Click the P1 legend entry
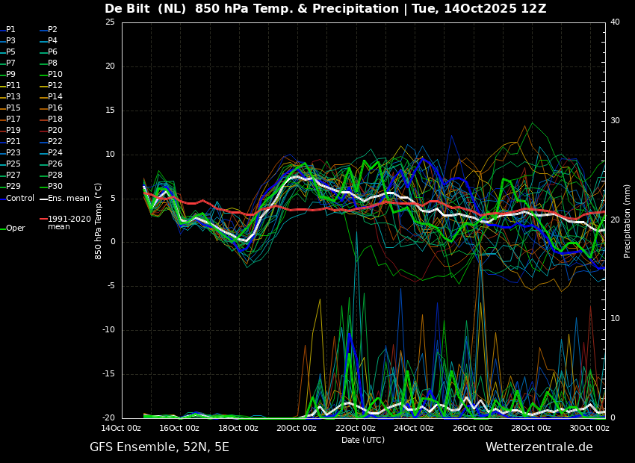The width and height of the screenshot is (635, 463). pos(7,30)
